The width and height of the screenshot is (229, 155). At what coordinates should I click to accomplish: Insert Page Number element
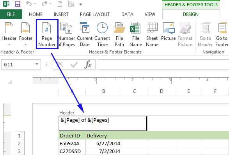coord(47,34)
